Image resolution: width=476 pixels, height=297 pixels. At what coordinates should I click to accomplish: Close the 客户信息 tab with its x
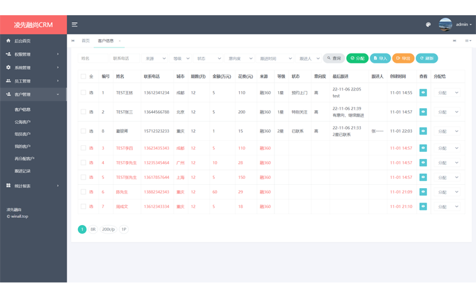120,41
